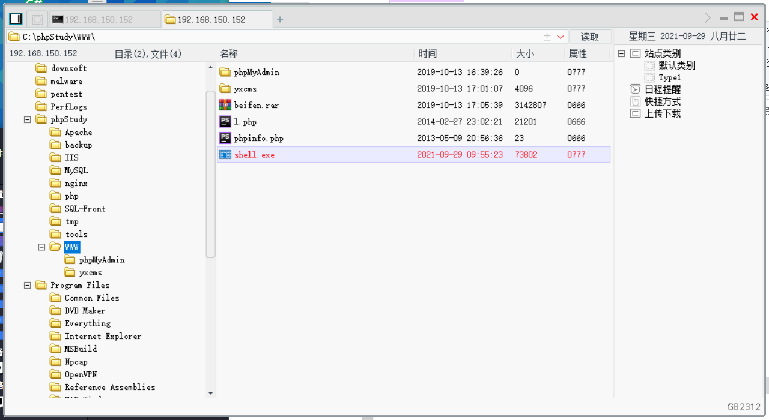Click the Apache folder icon in the tree
This screenshot has height=420, width=769.
[x=55, y=132]
